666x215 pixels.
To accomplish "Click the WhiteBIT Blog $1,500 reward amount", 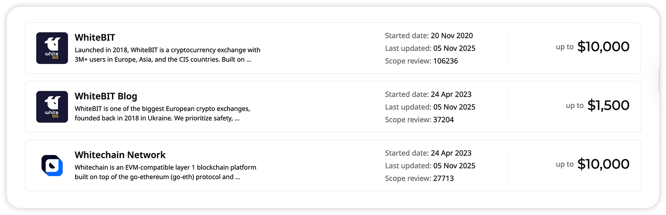I will click(x=608, y=105).
